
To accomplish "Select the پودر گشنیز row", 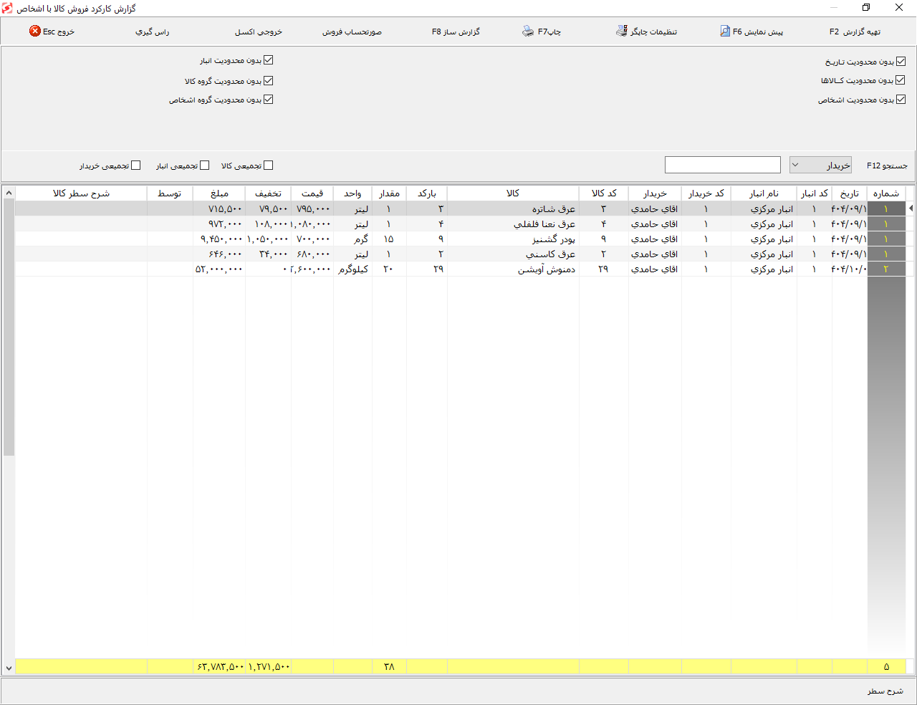I will (461, 239).
